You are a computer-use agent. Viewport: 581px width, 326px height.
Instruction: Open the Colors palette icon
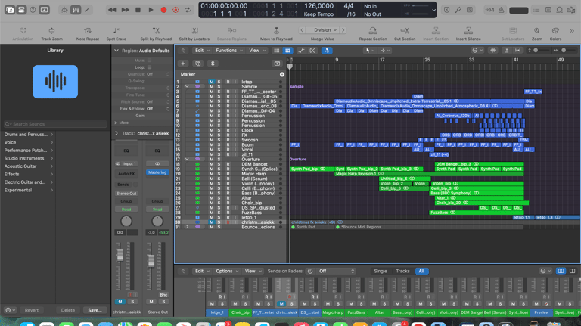click(556, 32)
